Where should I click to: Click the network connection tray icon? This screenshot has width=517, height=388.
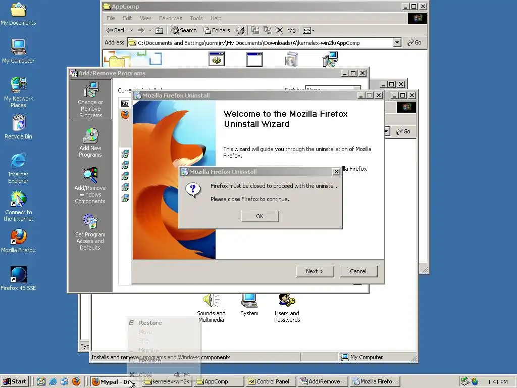(x=465, y=381)
